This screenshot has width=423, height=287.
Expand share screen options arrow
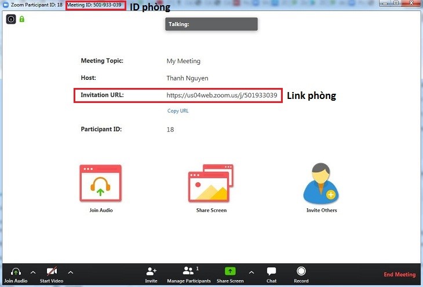[251, 272]
